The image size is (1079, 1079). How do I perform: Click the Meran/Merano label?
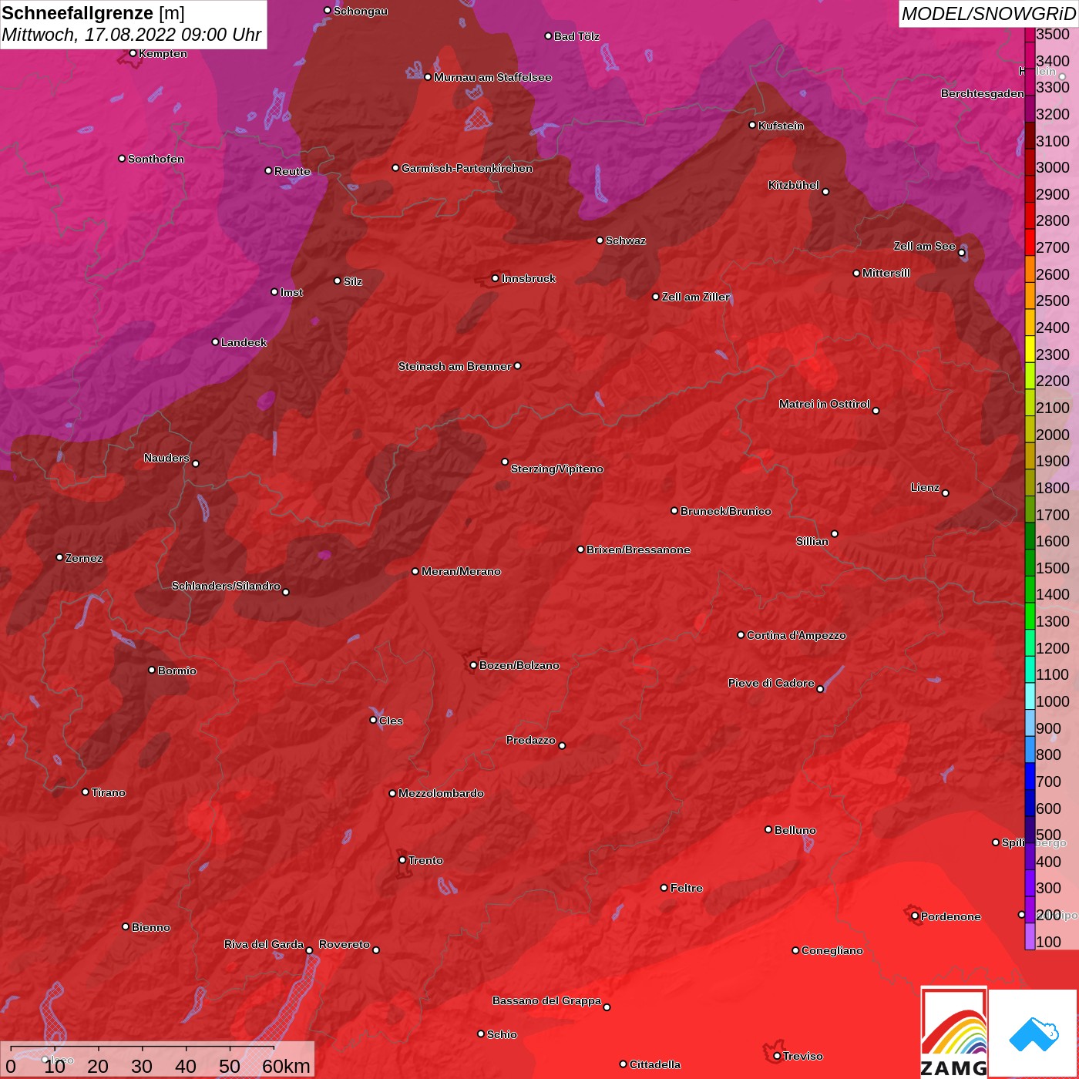461,571
